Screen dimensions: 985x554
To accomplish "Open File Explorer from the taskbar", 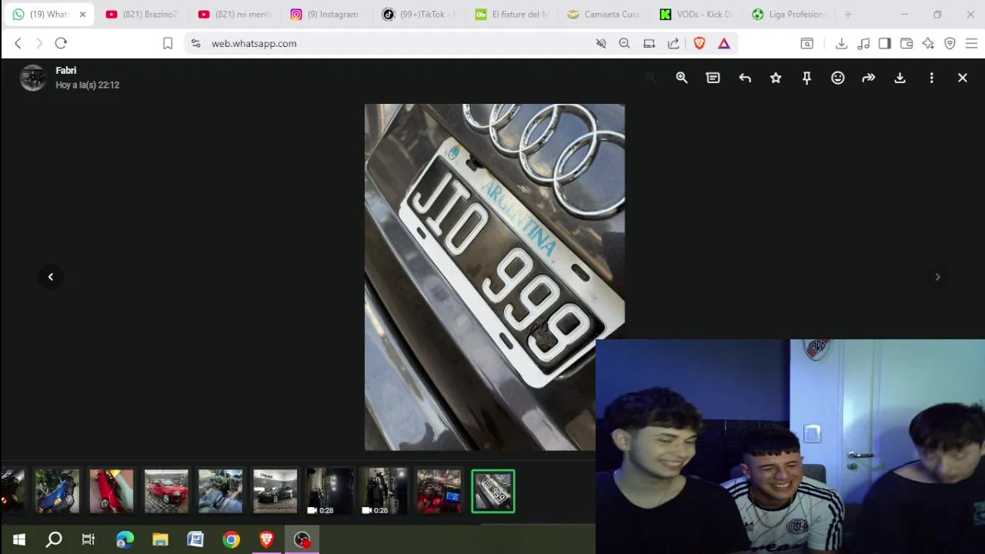I will point(160,539).
